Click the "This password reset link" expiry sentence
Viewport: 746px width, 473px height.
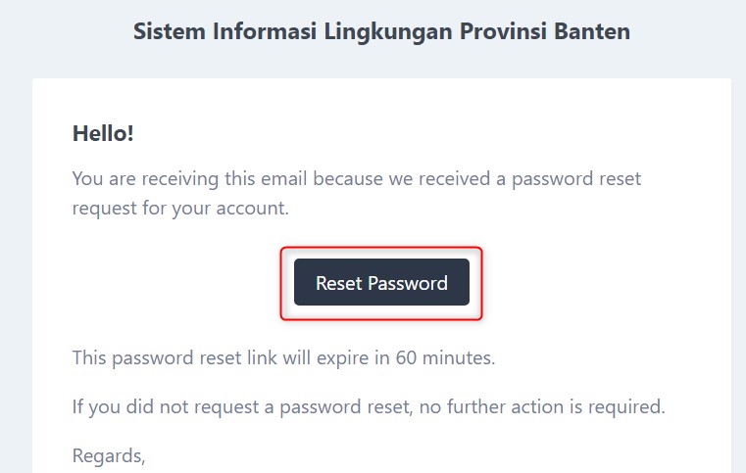coord(176,357)
